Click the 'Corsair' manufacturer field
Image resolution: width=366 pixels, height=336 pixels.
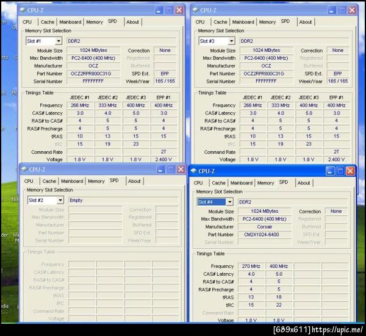265,227
